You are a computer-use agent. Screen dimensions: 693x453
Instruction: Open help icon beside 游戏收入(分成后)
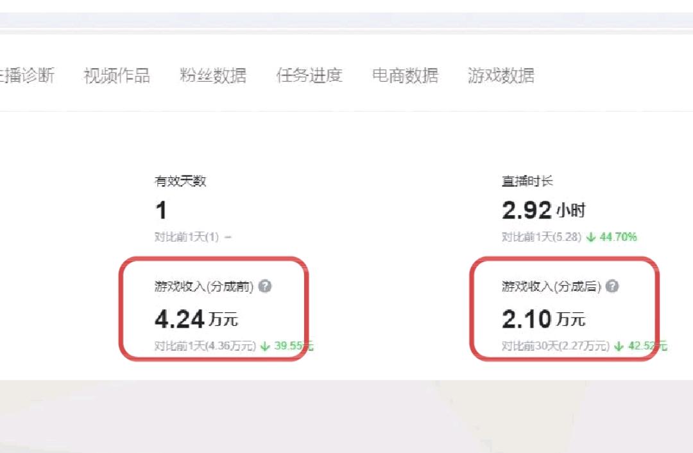[x=612, y=286]
